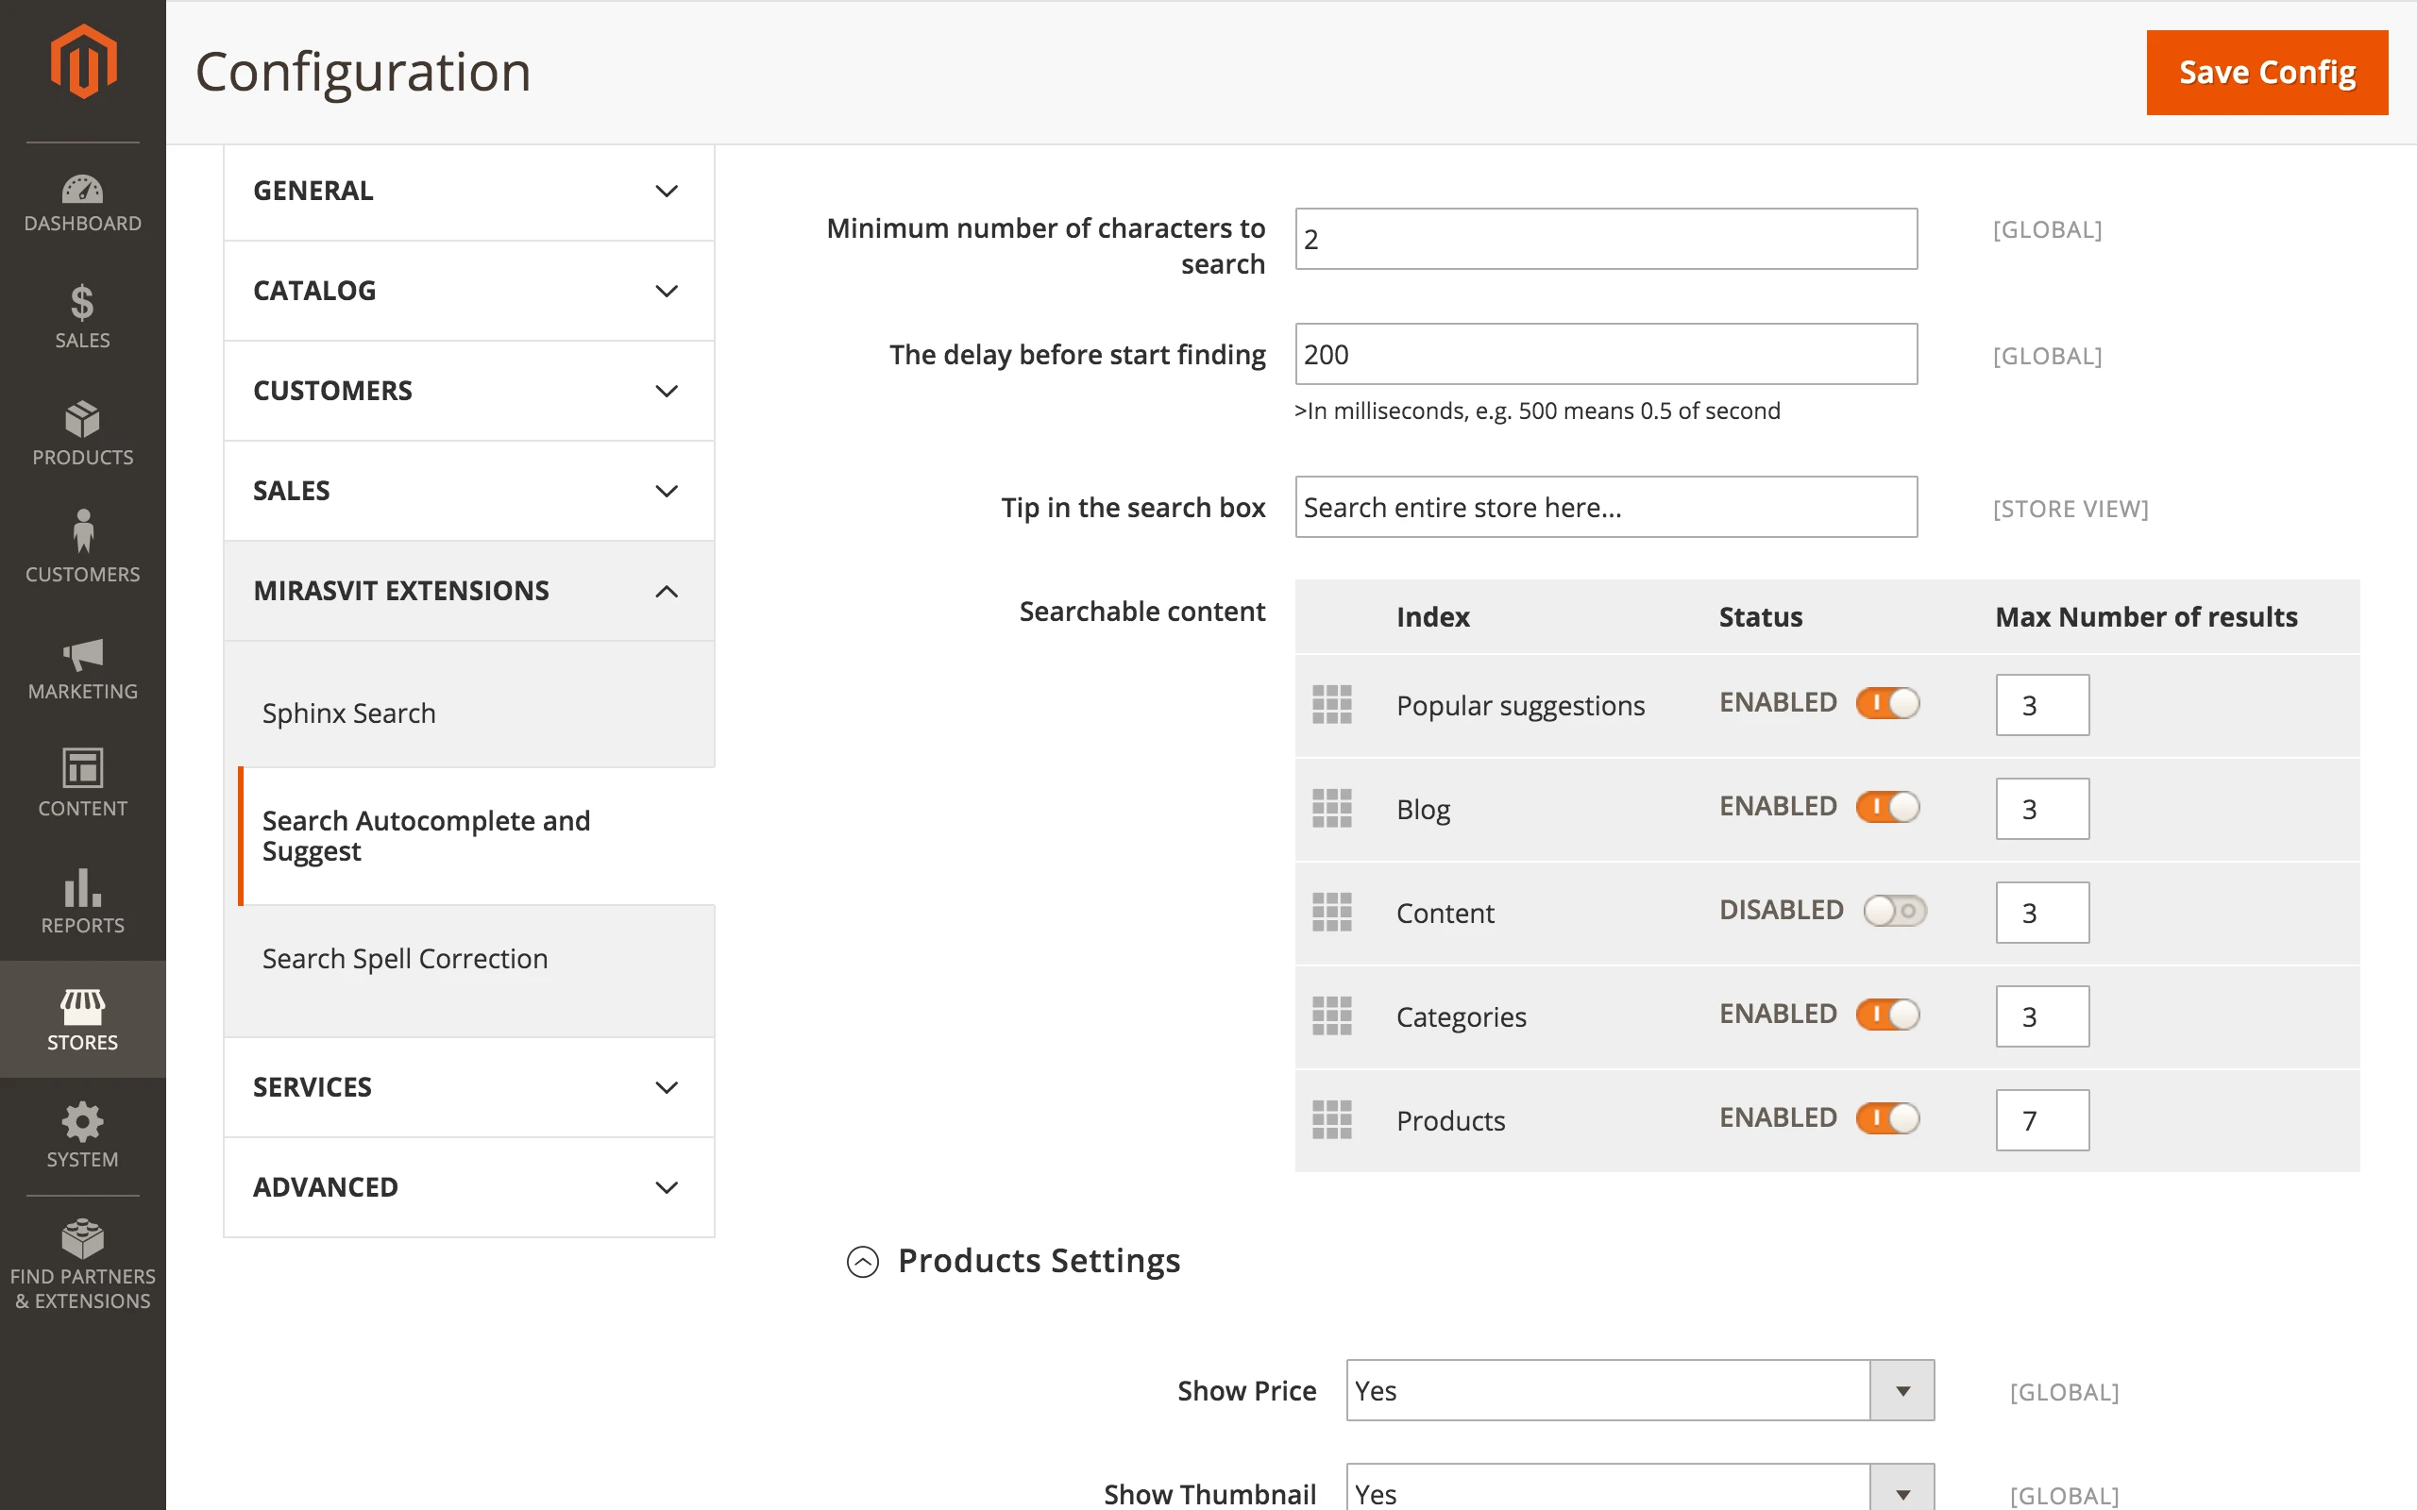This screenshot has height=1510, width=2417.
Task: Open the Marketing megaphone icon menu
Action: point(82,669)
